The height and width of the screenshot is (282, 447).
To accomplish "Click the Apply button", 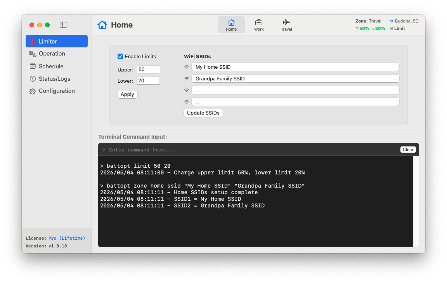I will (127, 94).
